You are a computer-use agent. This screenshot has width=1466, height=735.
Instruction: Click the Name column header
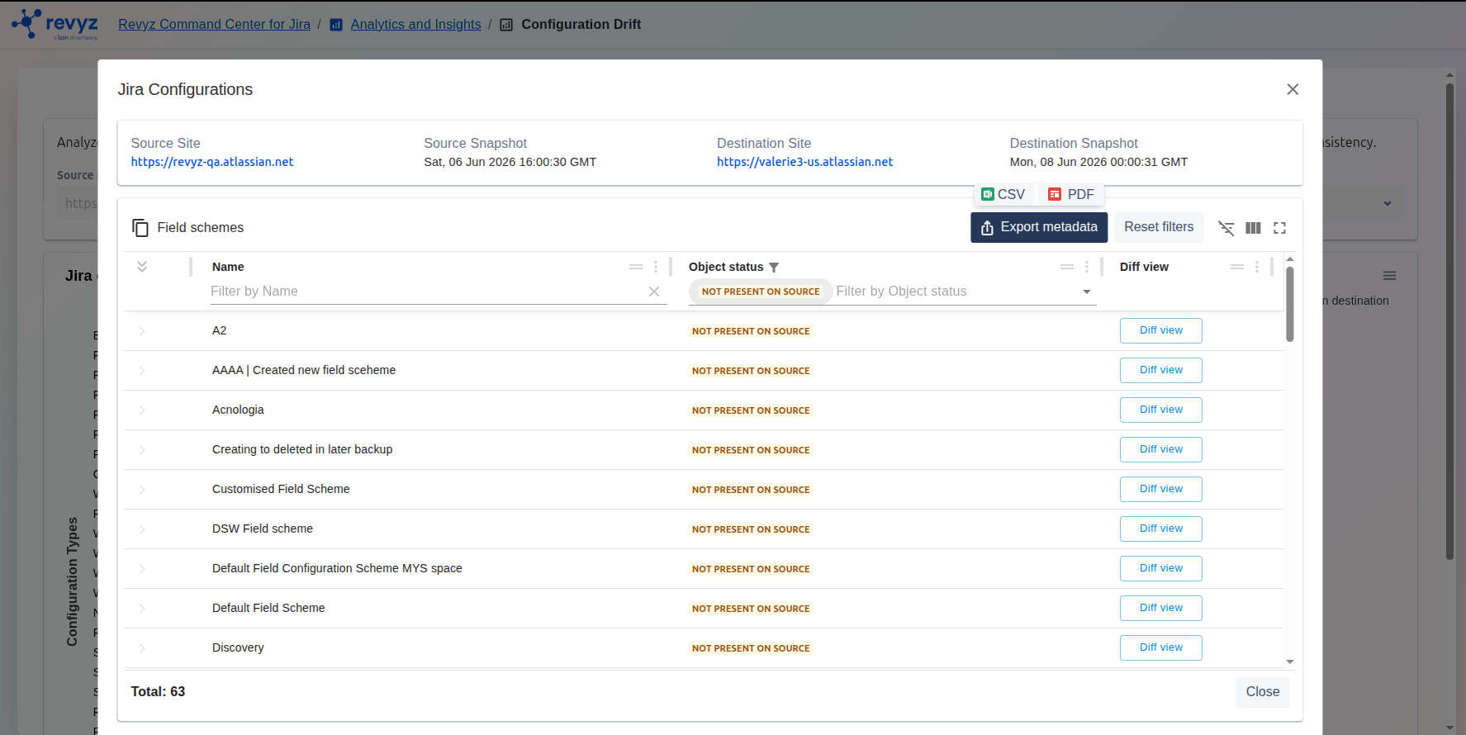228,267
